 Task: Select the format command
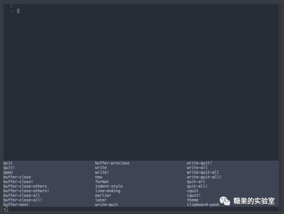pyautogui.click(x=102, y=181)
